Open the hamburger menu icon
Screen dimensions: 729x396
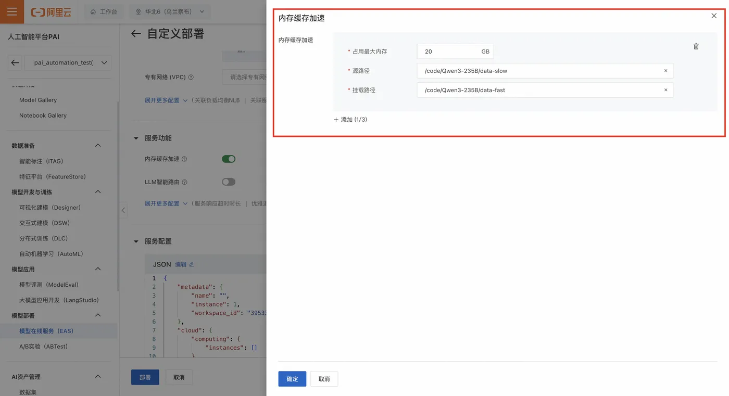pyautogui.click(x=12, y=11)
